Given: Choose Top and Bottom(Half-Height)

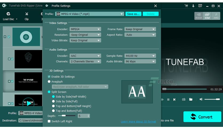Looking at the screenshot, I should pyautogui.click(x=53, y=106).
